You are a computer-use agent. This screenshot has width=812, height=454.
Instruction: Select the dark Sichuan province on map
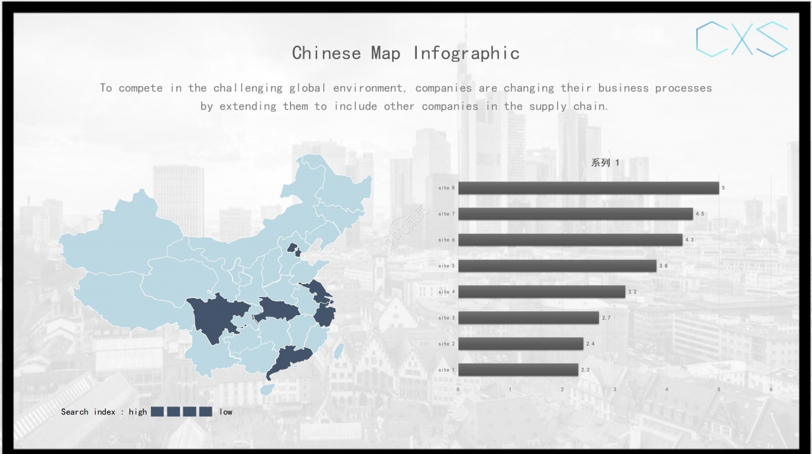click(x=216, y=317)
